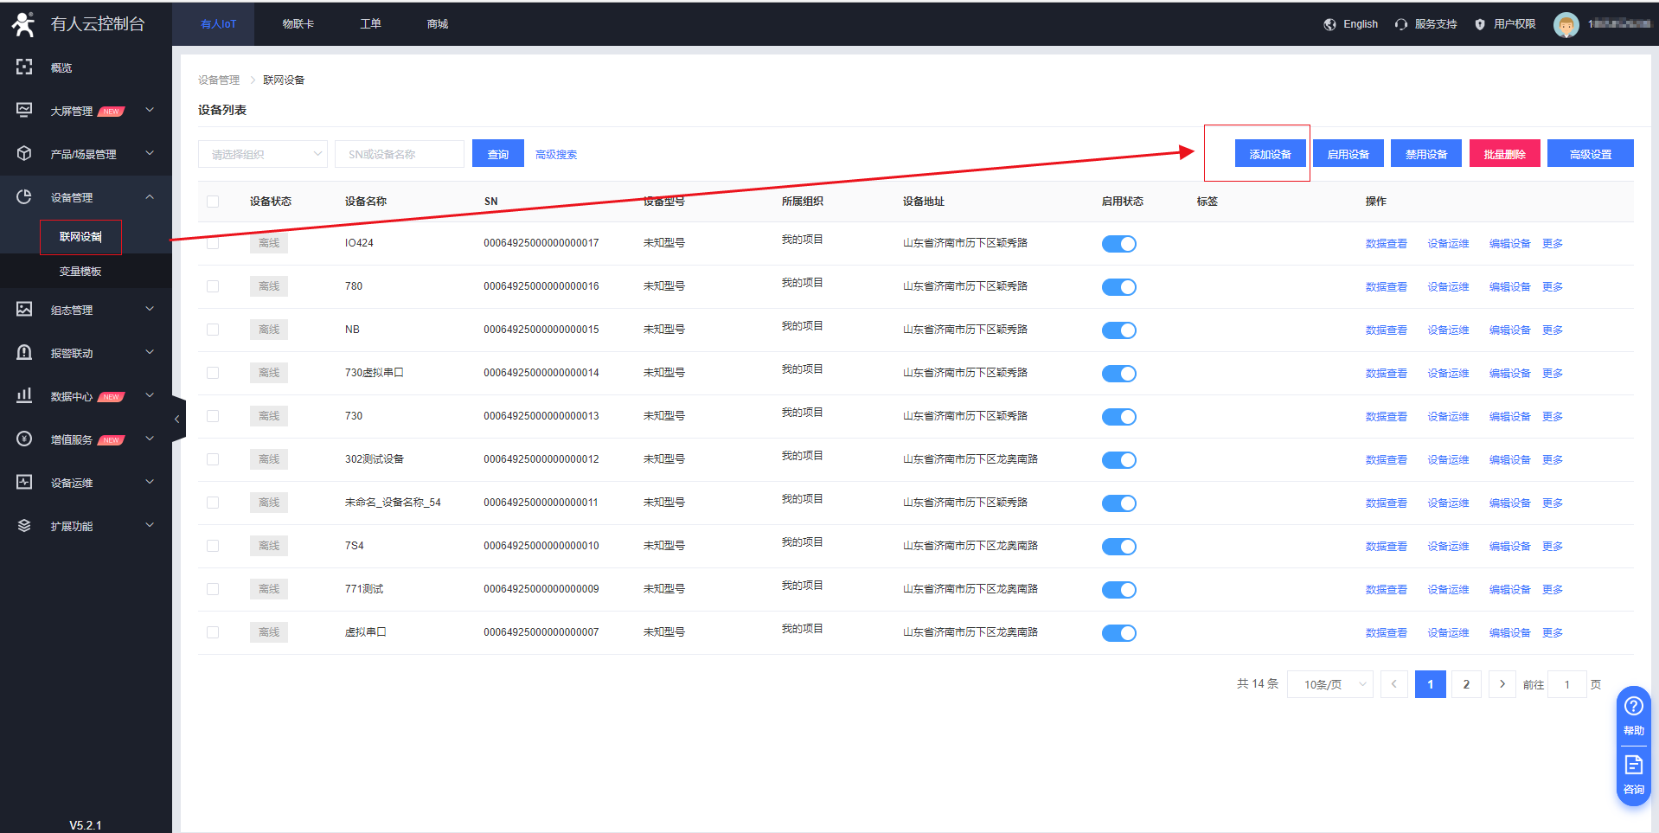
Task: Click the 数据中心 bar chart icon
Action: pyautogui.click(x=24, y=396)
